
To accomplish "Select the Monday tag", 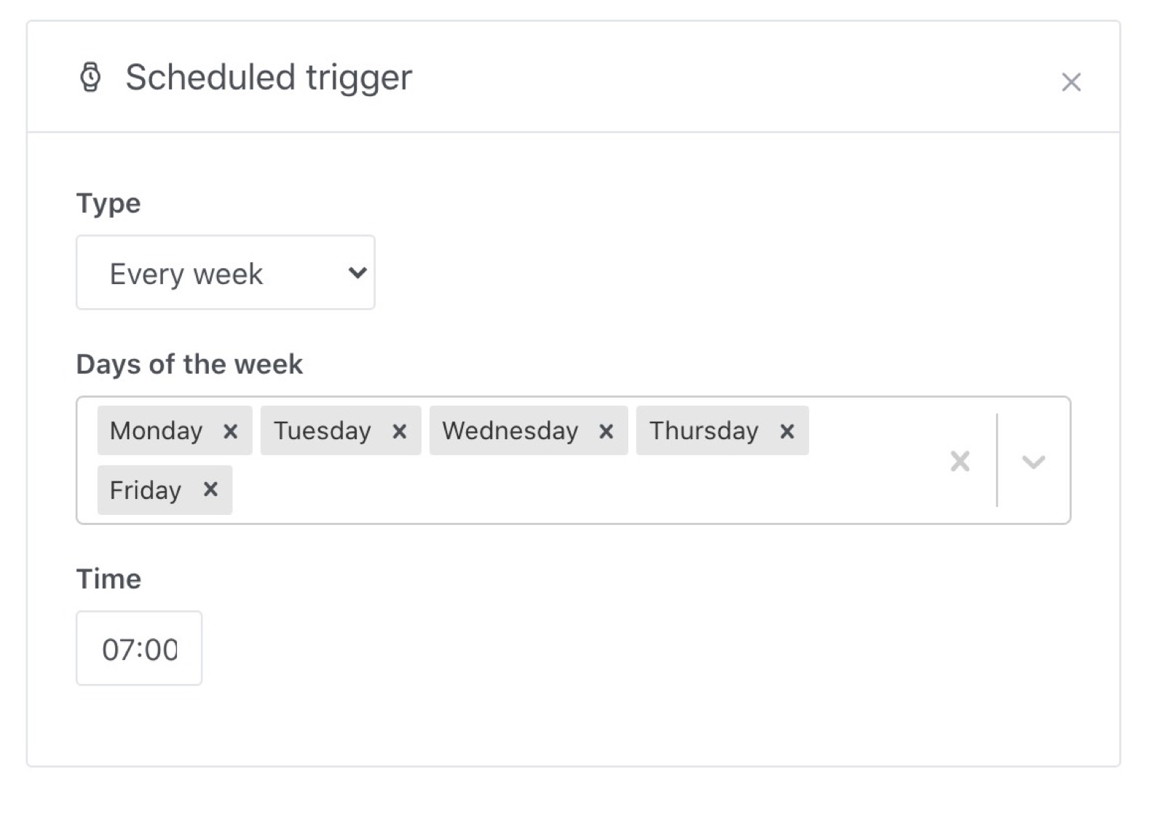I will click(x=157, y=431).
